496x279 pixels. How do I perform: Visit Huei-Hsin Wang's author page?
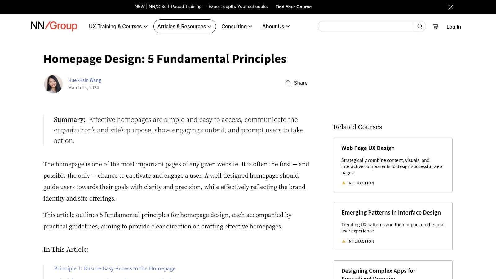click(x=85, y=80)
